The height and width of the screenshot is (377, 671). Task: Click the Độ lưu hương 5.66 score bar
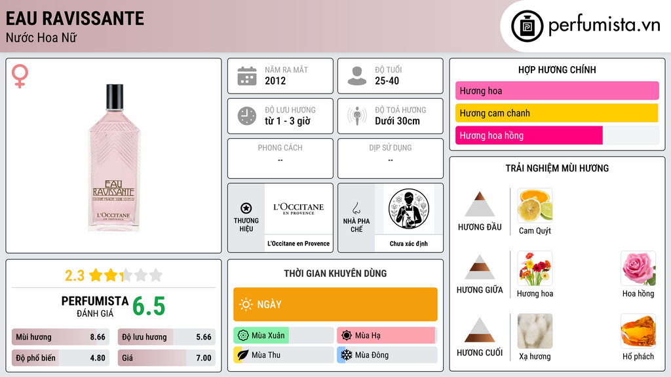point(166,337)
